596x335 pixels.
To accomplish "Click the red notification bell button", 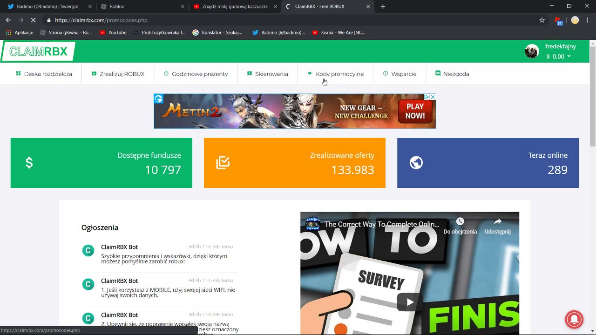I will tap(574, 319).
